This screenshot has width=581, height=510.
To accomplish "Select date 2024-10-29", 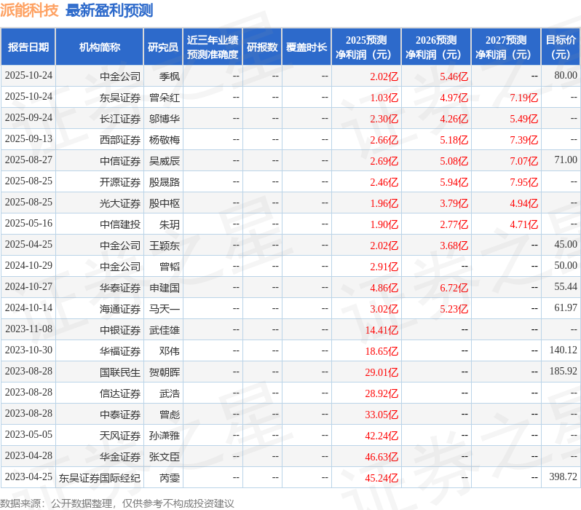I will pyautogui.click(x=28, y=266).
